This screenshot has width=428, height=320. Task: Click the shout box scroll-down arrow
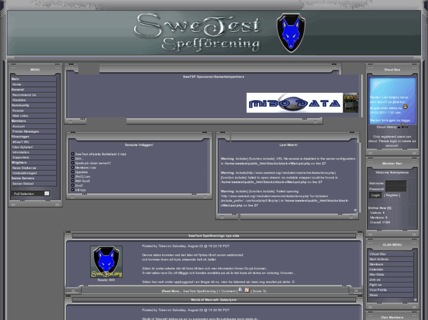tap(403, 127)
